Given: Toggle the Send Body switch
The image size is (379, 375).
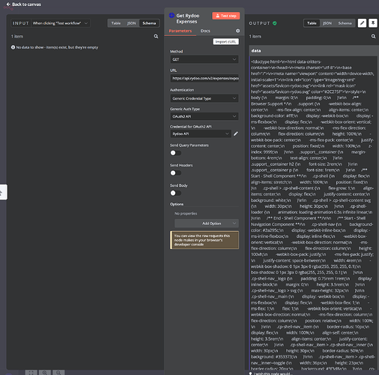Looking at the screenshot, I should [x=175, y=193].
